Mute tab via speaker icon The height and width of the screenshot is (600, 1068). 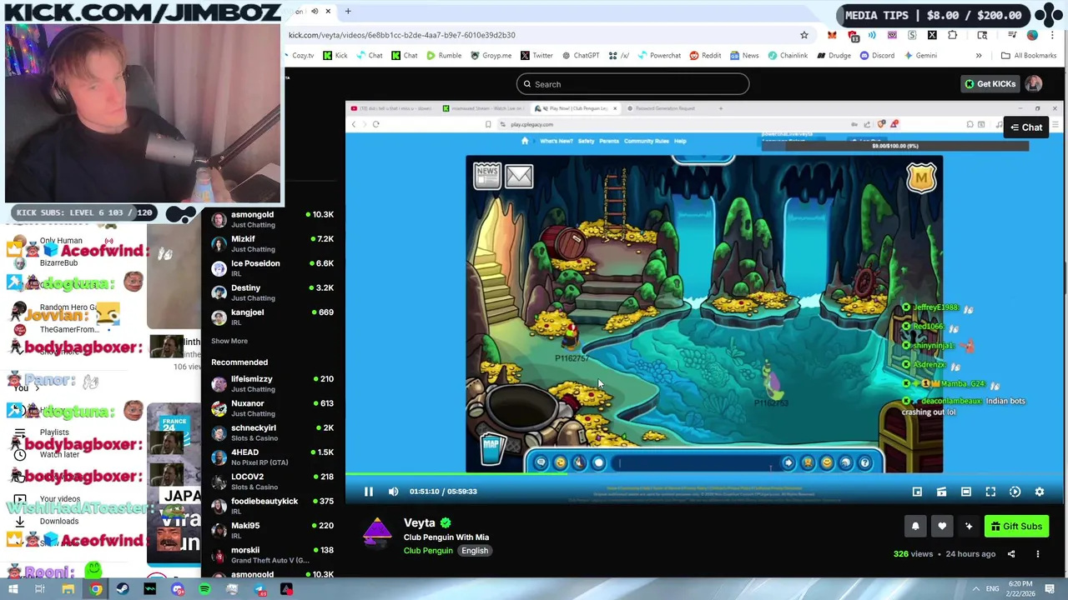315,12
